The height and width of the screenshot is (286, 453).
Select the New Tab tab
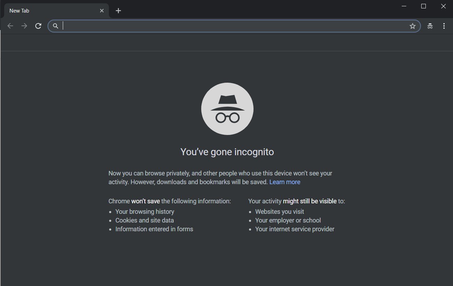click(x=56, y=10)
